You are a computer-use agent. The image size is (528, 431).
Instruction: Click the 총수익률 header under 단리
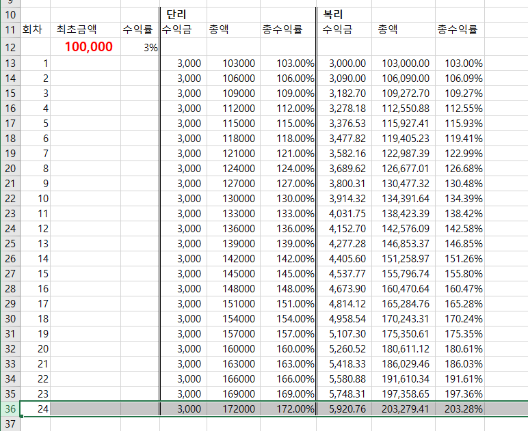click(x=288, y=29)
